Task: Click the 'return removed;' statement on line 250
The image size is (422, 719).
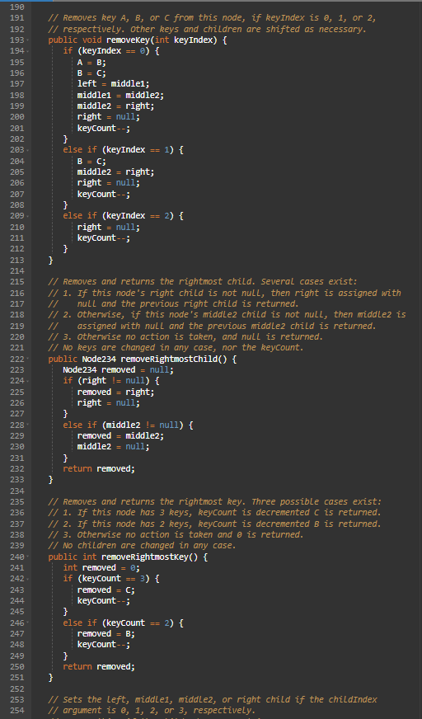Action: click(99, 667)
